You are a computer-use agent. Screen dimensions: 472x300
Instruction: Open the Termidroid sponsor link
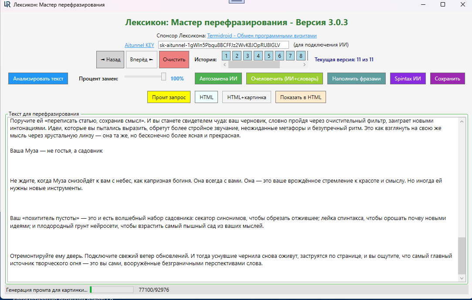(x=262, y=36)
